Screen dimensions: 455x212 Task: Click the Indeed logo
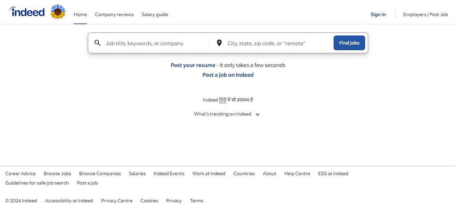tap(27, 12)
